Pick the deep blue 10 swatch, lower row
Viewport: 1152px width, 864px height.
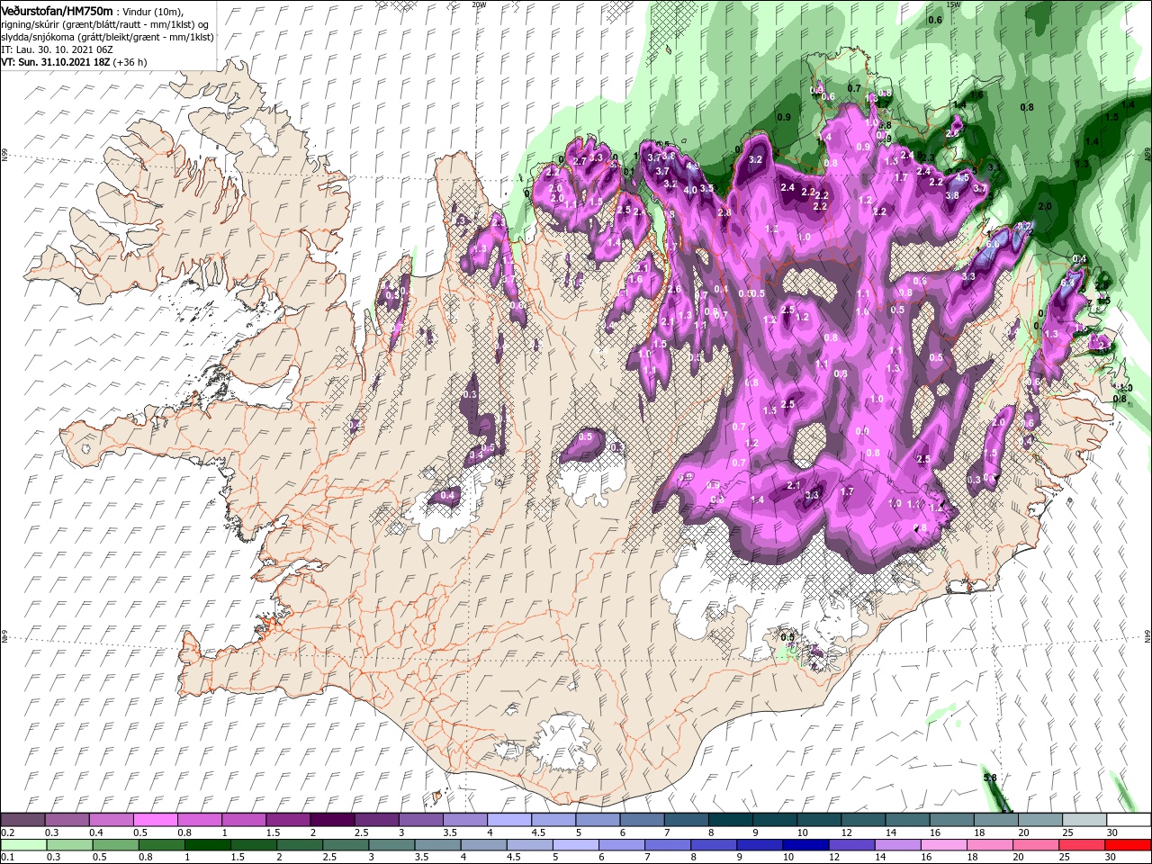(x=805, y=844)
